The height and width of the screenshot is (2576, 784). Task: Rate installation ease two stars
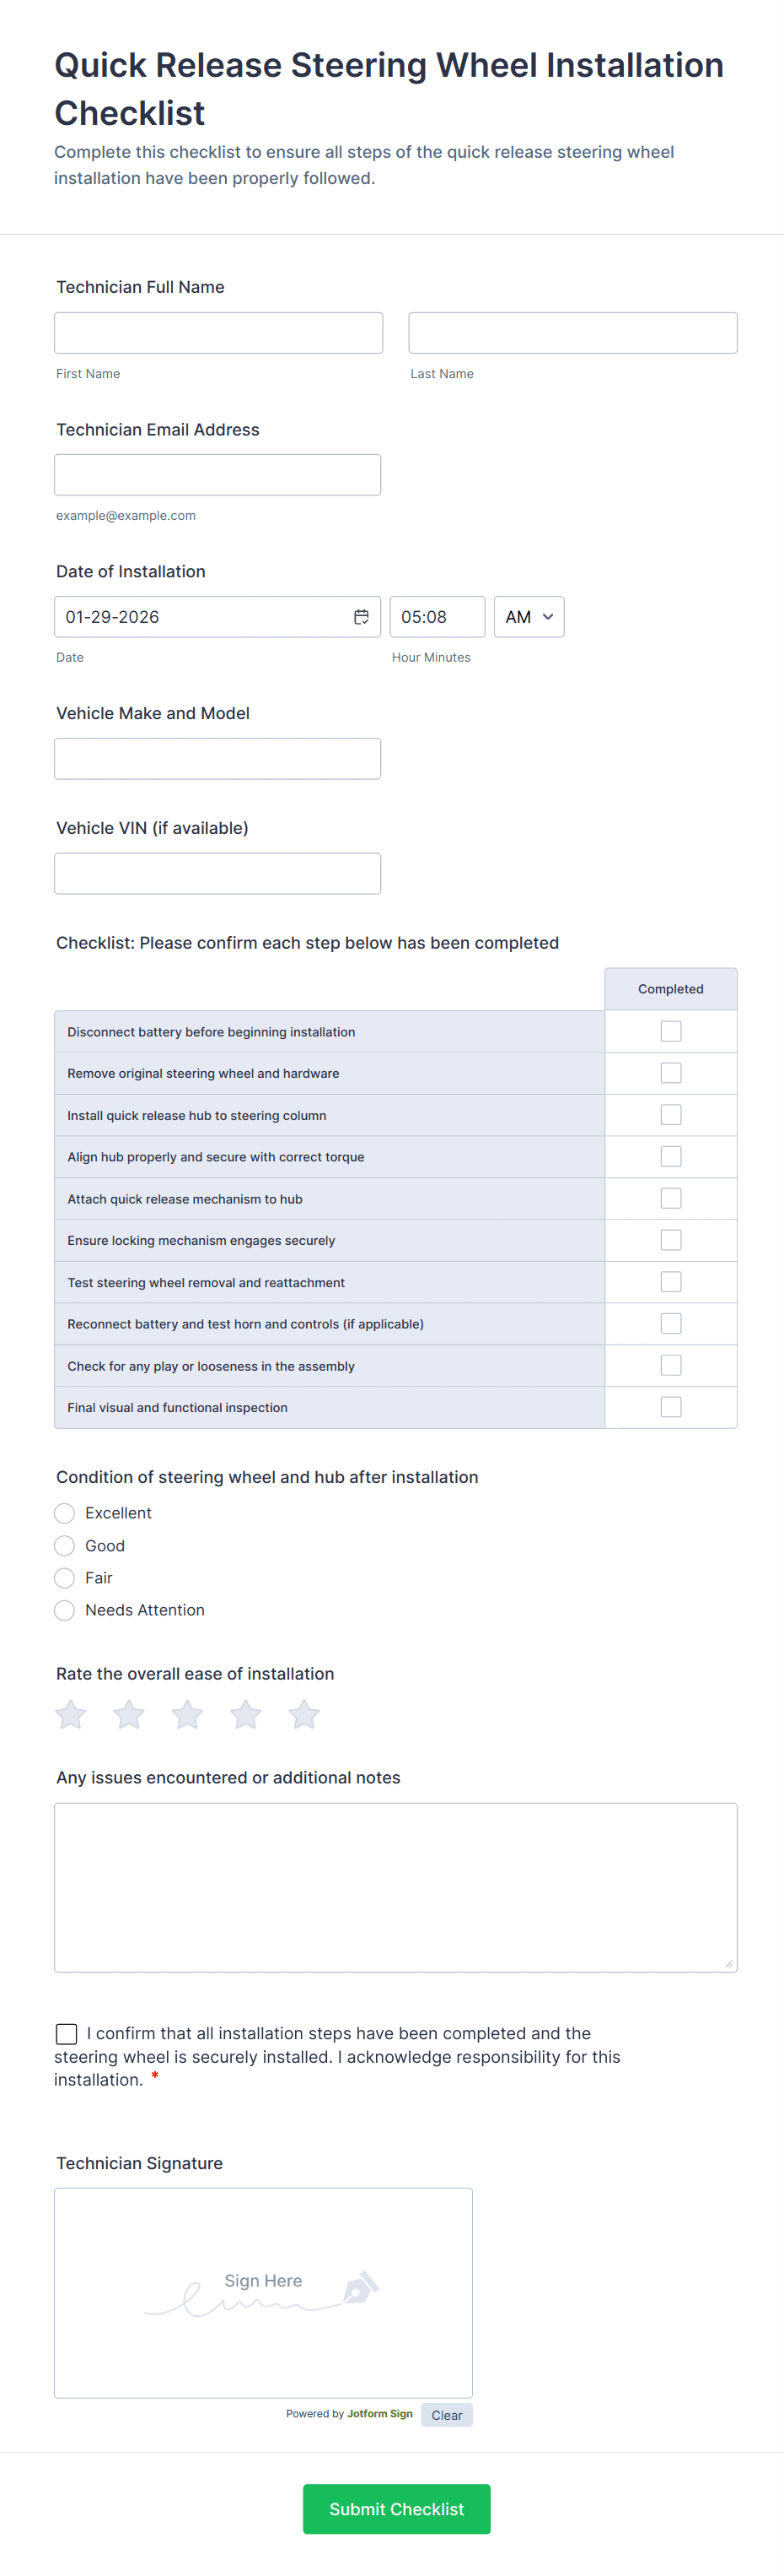129,1714
